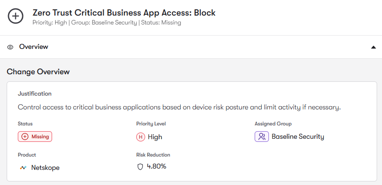Click the priority, group, status subtitle line

[x=107, y=22]
